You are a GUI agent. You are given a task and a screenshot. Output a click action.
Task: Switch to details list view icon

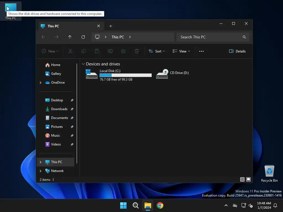pos(242,179)
